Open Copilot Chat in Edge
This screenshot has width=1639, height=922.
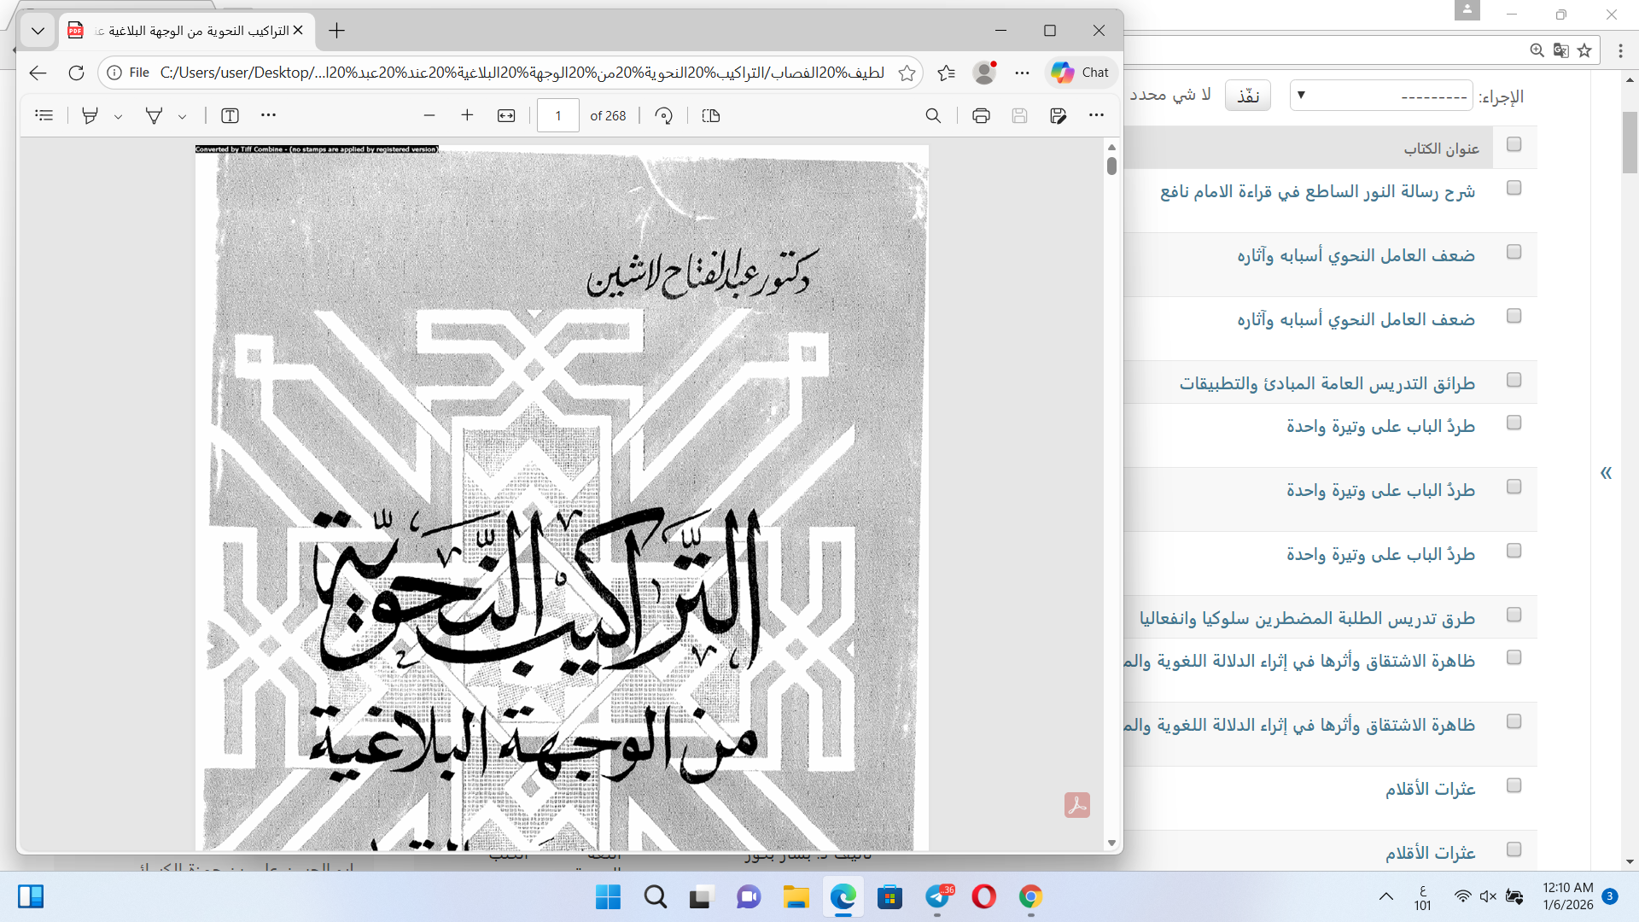[x=1081, y=73]
